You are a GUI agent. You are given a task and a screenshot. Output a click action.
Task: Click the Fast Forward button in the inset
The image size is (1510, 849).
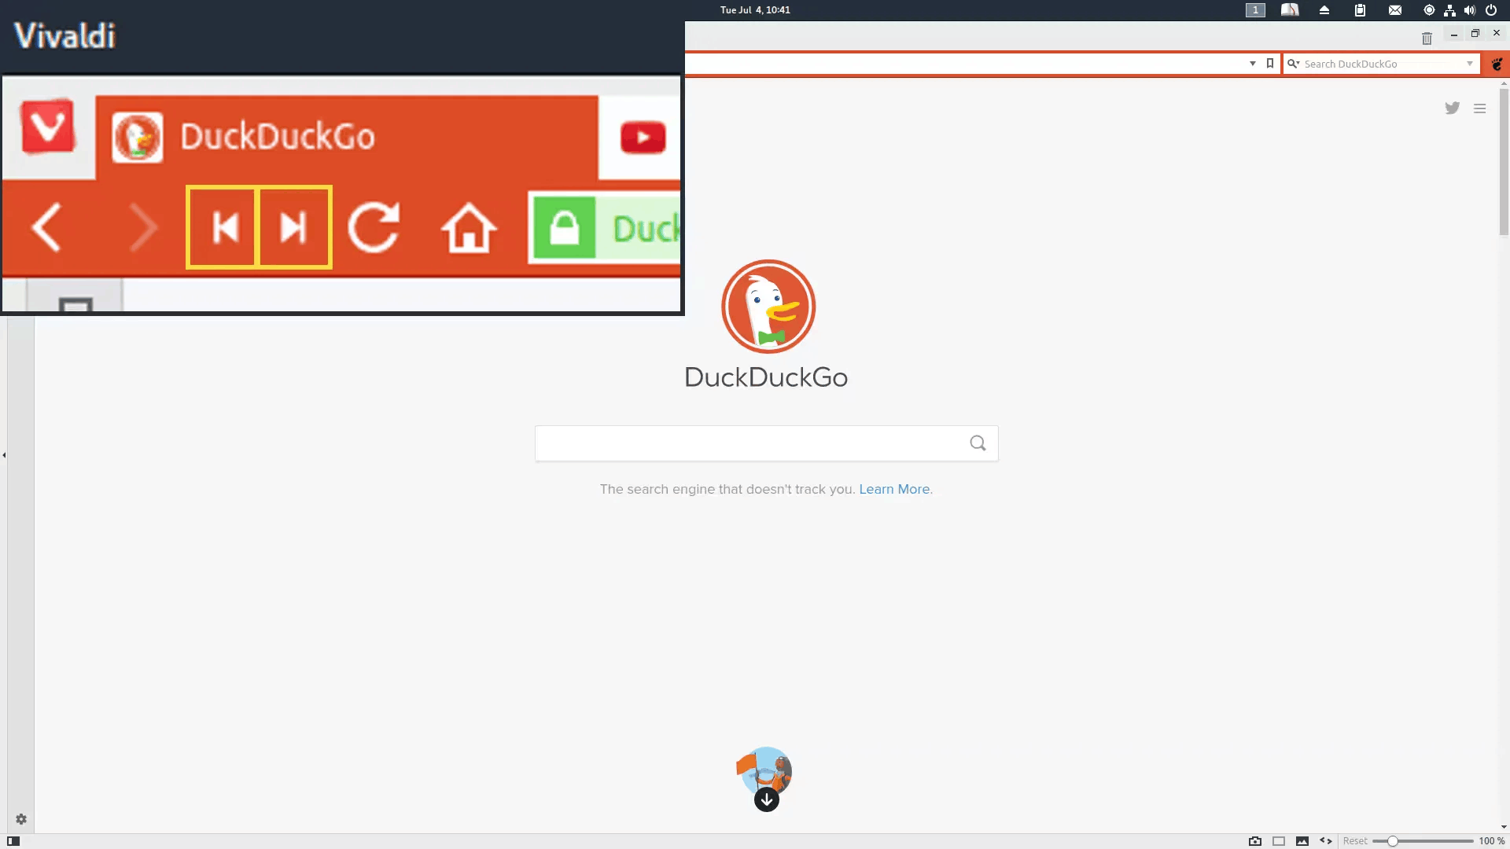coord(295,228)
